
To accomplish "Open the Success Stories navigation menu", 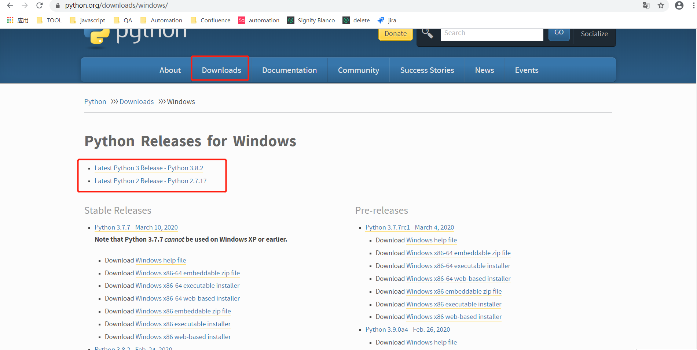I will (x=427, y=70).
